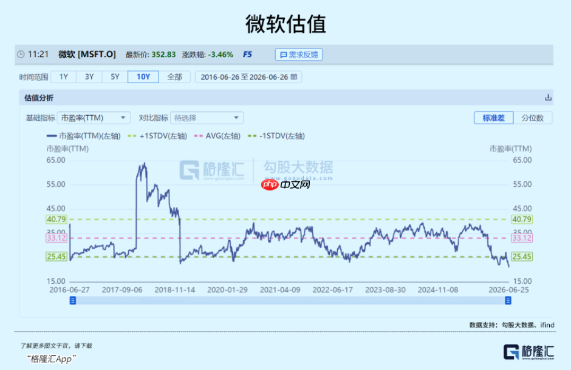This screenshot has height=370, width=571.
Task: Click the latest price 352.83
Action: tap(163, 55)
